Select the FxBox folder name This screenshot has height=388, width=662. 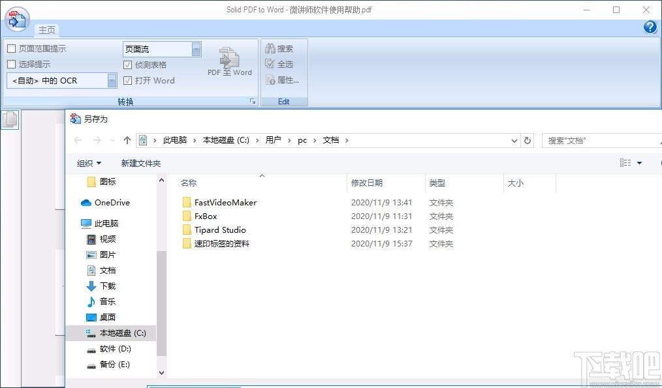(206, 216)
